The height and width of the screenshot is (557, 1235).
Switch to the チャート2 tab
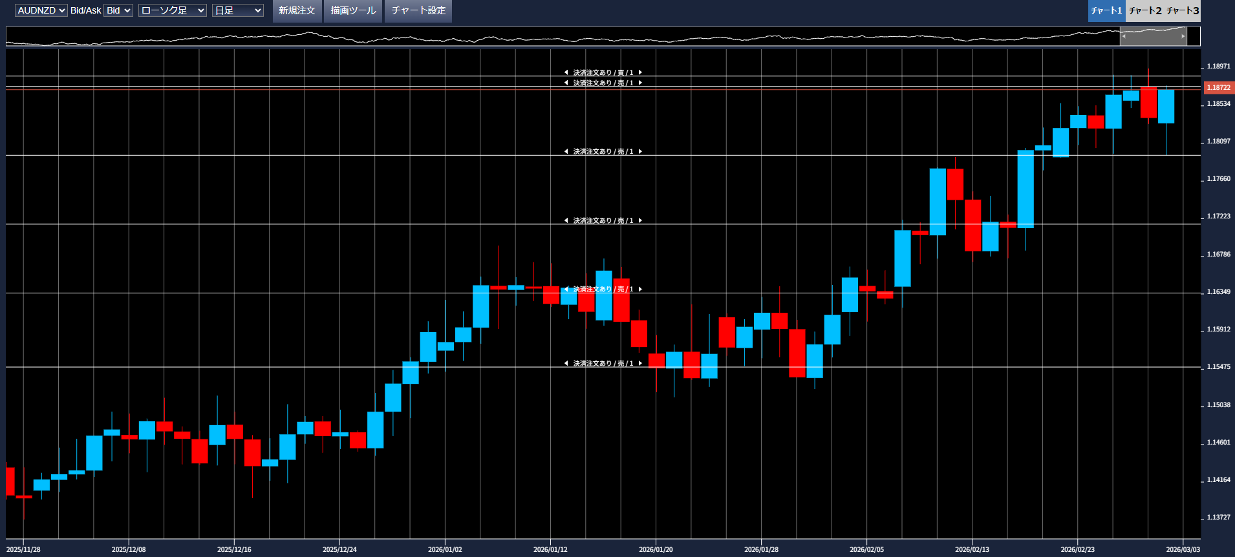click(1144, 10)
